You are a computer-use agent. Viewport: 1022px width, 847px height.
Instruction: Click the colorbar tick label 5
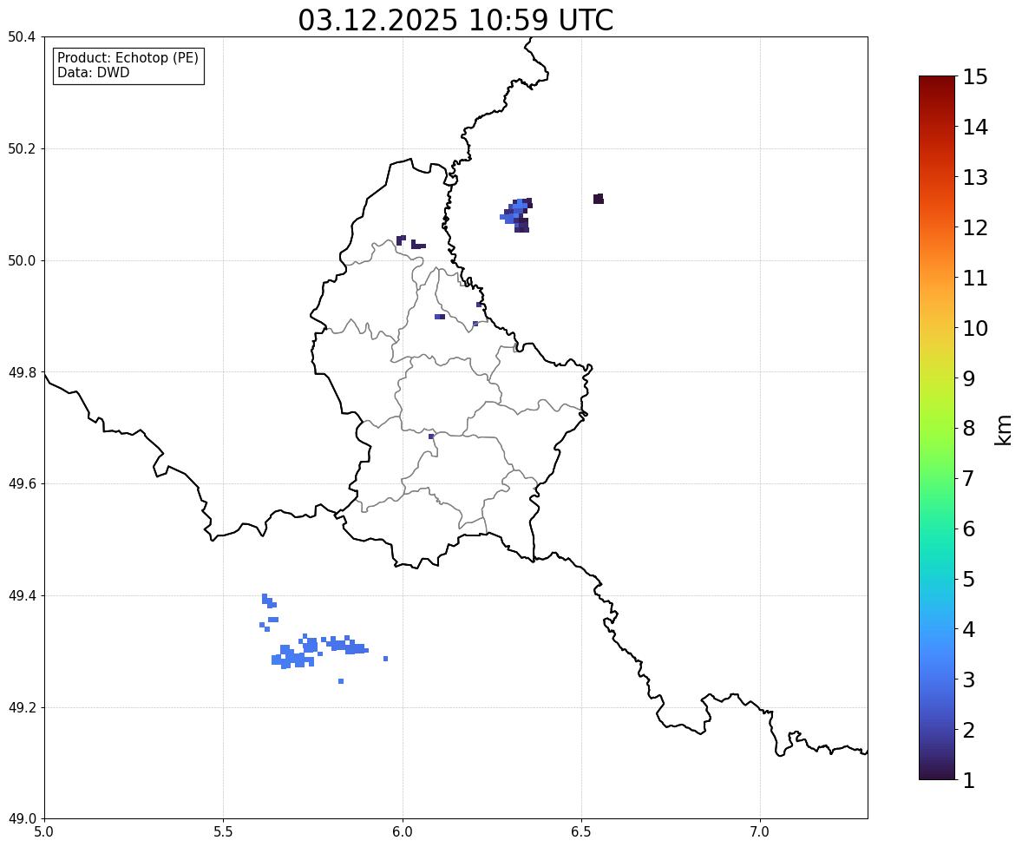pyautogui.click(x=969, y=579)
